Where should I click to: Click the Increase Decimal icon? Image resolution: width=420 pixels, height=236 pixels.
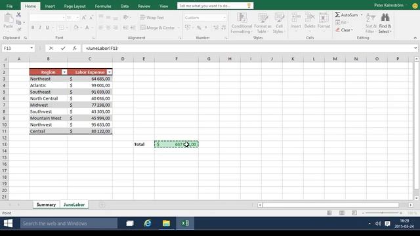(x=216, y=28)
